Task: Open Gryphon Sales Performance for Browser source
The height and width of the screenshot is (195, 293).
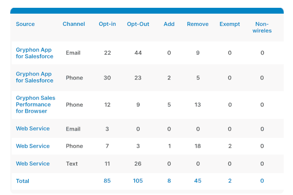Action: tap(36, 104)
